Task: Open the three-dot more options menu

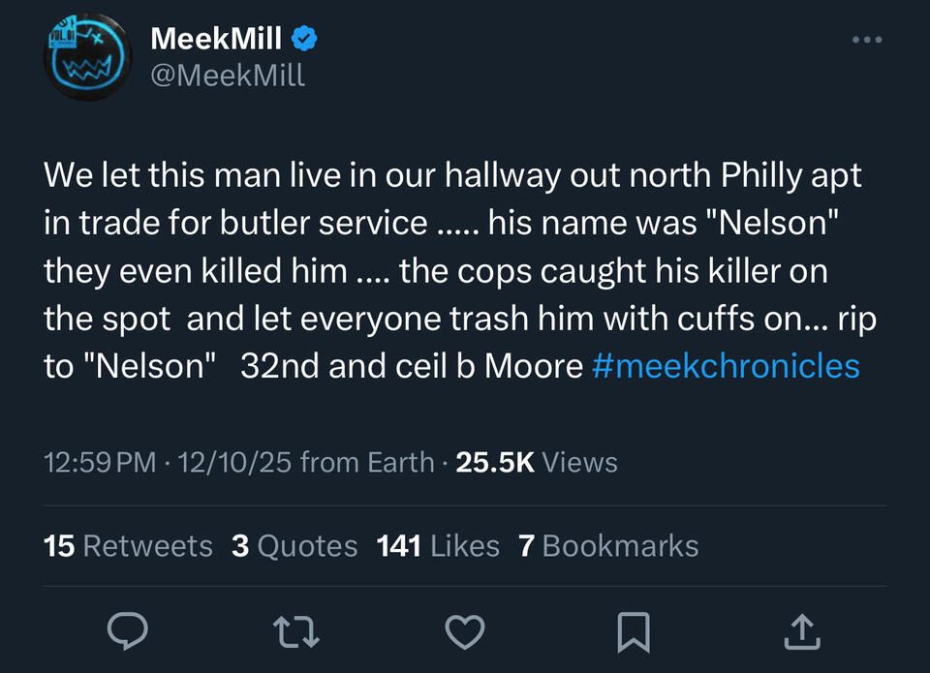Action: (866, 40)
